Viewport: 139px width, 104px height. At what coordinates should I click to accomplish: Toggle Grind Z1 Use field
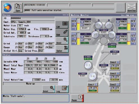(x=21, y=43)
